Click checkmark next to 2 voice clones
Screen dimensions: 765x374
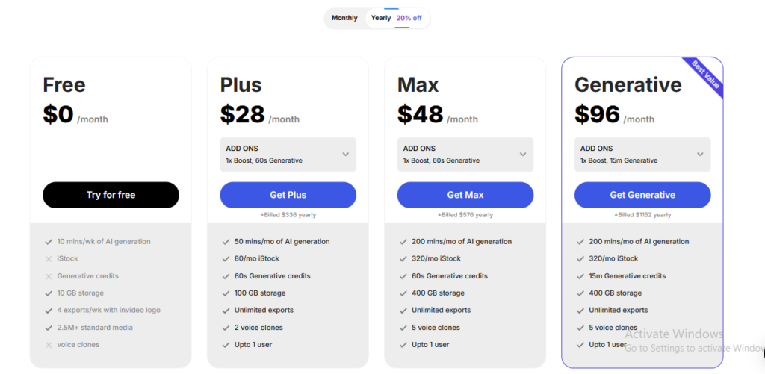(x=226, y=328)
